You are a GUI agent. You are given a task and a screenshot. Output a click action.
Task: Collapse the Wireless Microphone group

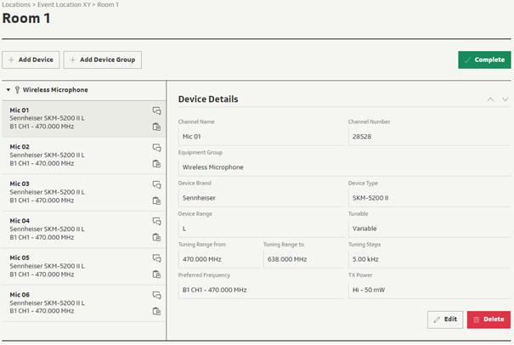(x=8, y=90)
